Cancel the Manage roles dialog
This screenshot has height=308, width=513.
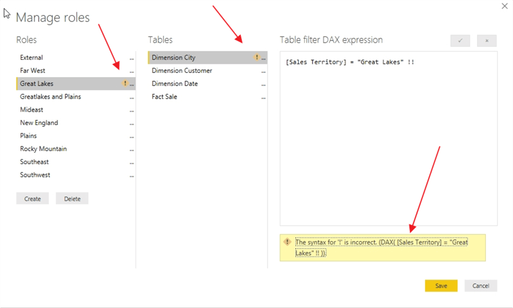coord(481,286)
